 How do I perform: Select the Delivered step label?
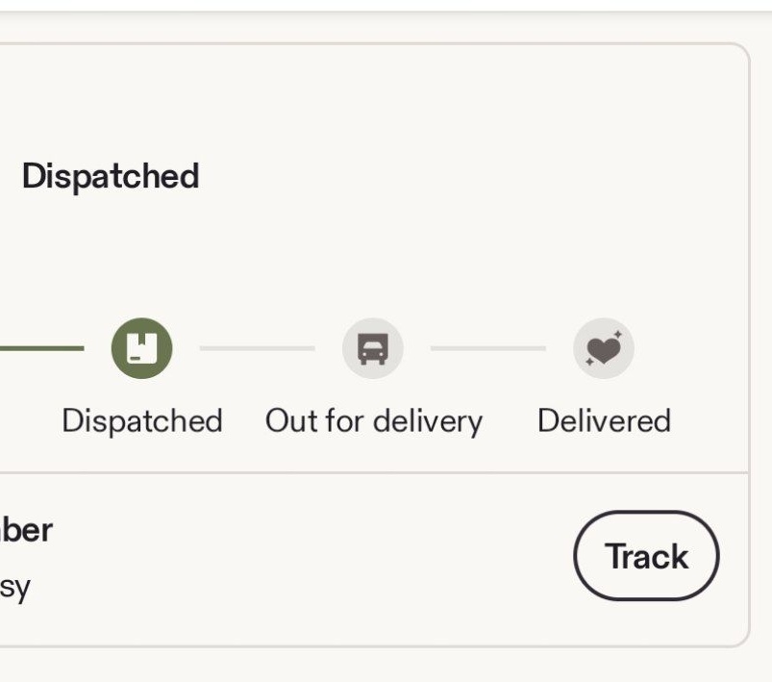pyautogui.click(x=604, y=420)
